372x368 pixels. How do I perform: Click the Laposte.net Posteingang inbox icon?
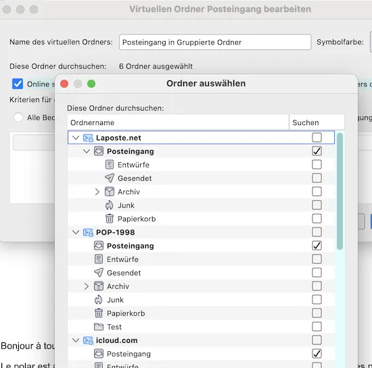click(x=99, y=151)
